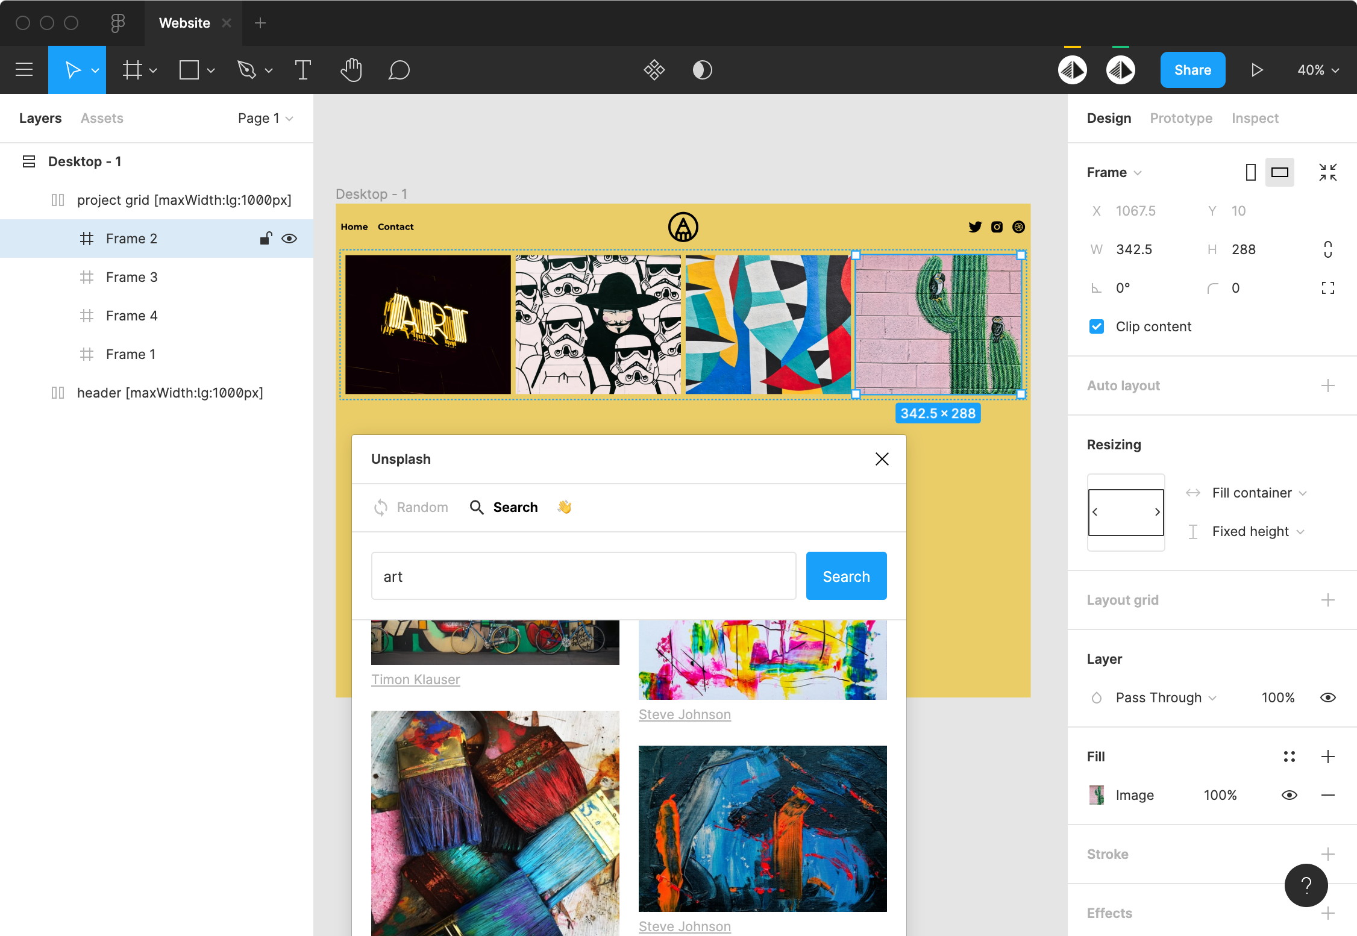Click the first collaborator avatar
This screenshot has width=1357, height=936.
click(x=1073, y=70)
